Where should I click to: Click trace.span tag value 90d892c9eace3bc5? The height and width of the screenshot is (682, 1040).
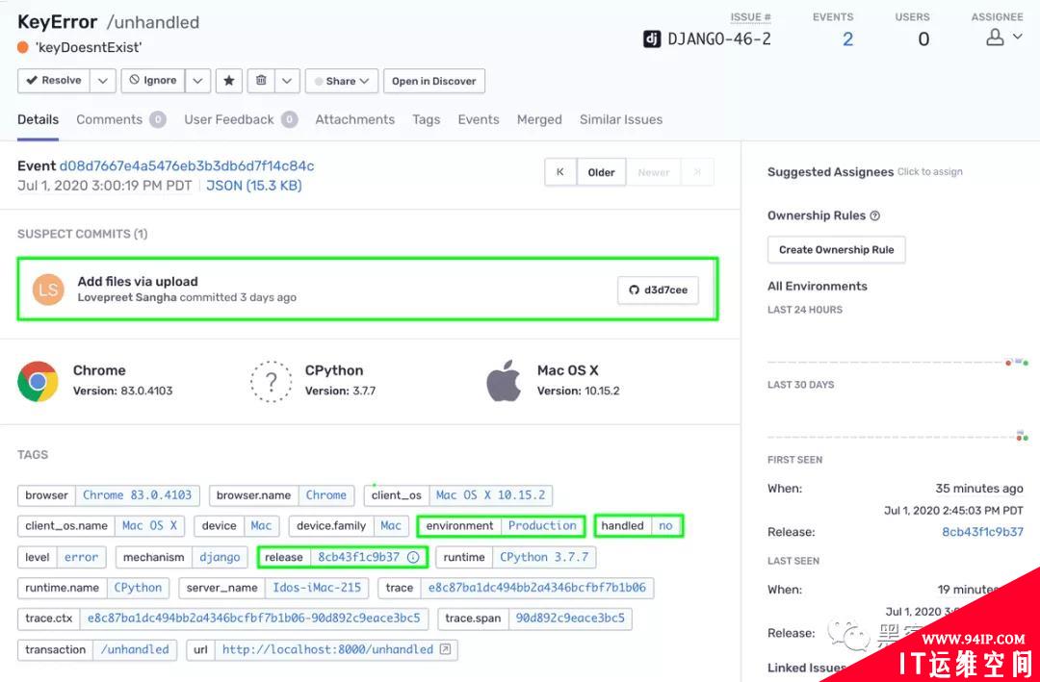[570, 619]
